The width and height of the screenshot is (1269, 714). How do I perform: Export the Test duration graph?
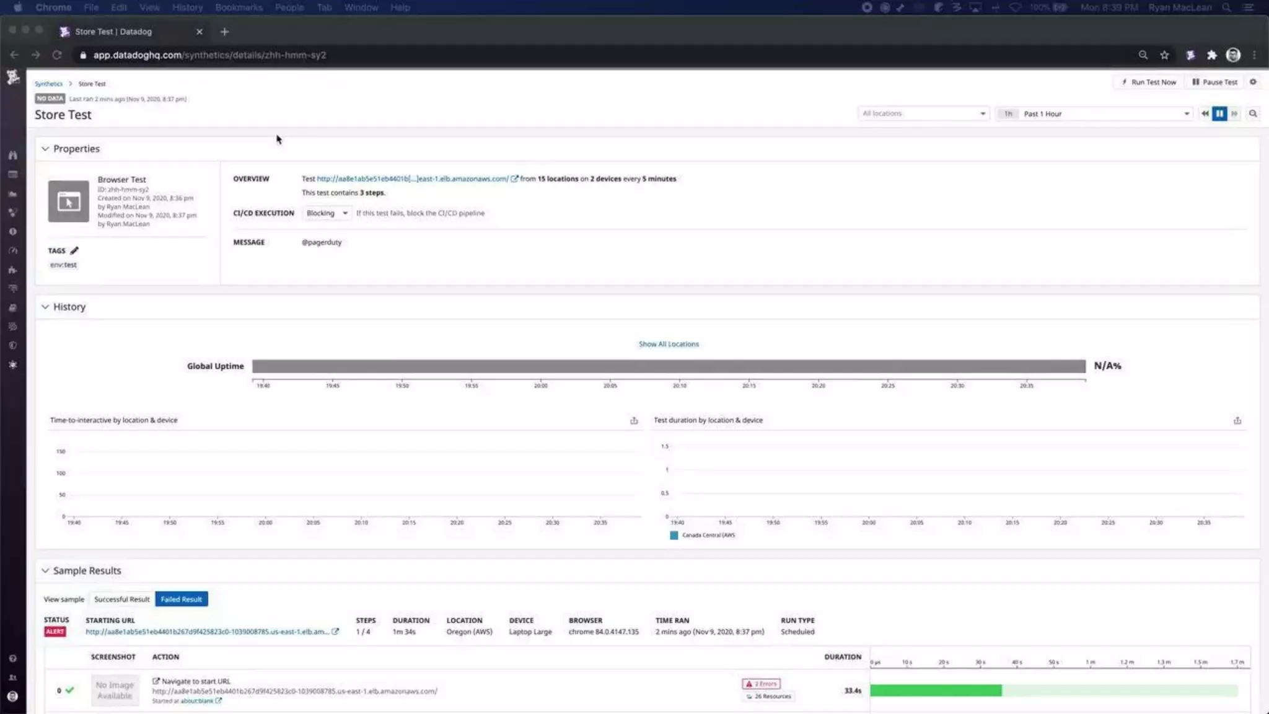(x=1237, y=421)
